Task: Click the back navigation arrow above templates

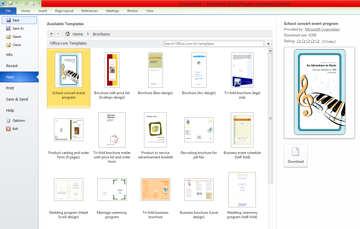Action: point(51,34)
